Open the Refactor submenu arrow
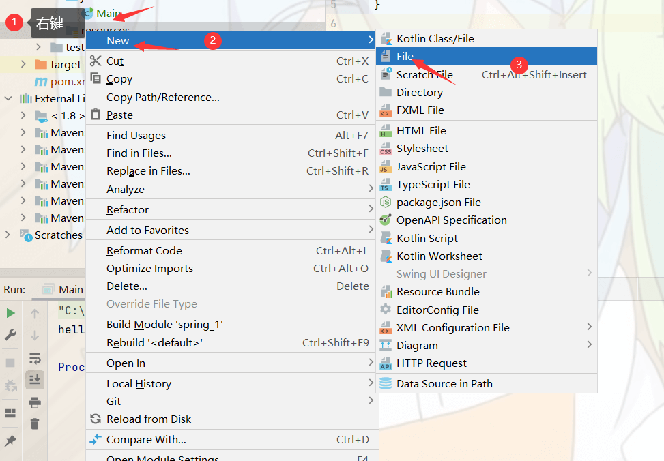Image resolution: width=664 pixels, height=461 pixels. click(371, 209)
